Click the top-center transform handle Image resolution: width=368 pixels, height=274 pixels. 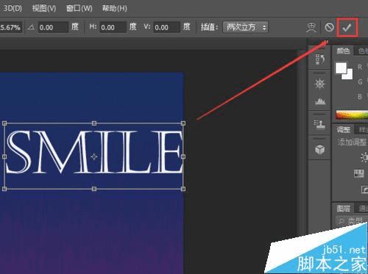tap(94, 123)
